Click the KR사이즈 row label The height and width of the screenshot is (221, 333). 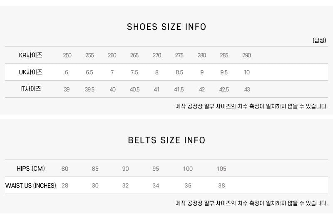(x=30, y=55)
